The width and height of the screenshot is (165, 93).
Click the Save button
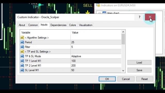pyautogui.click(x=139, y=70)
